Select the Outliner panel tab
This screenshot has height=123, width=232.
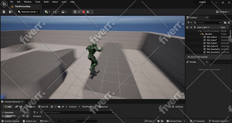(193, 17)
